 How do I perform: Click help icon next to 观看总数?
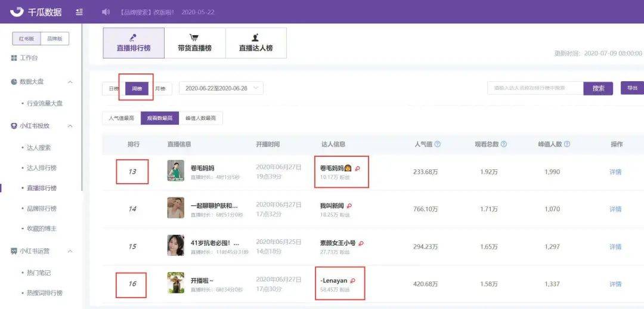503,144
